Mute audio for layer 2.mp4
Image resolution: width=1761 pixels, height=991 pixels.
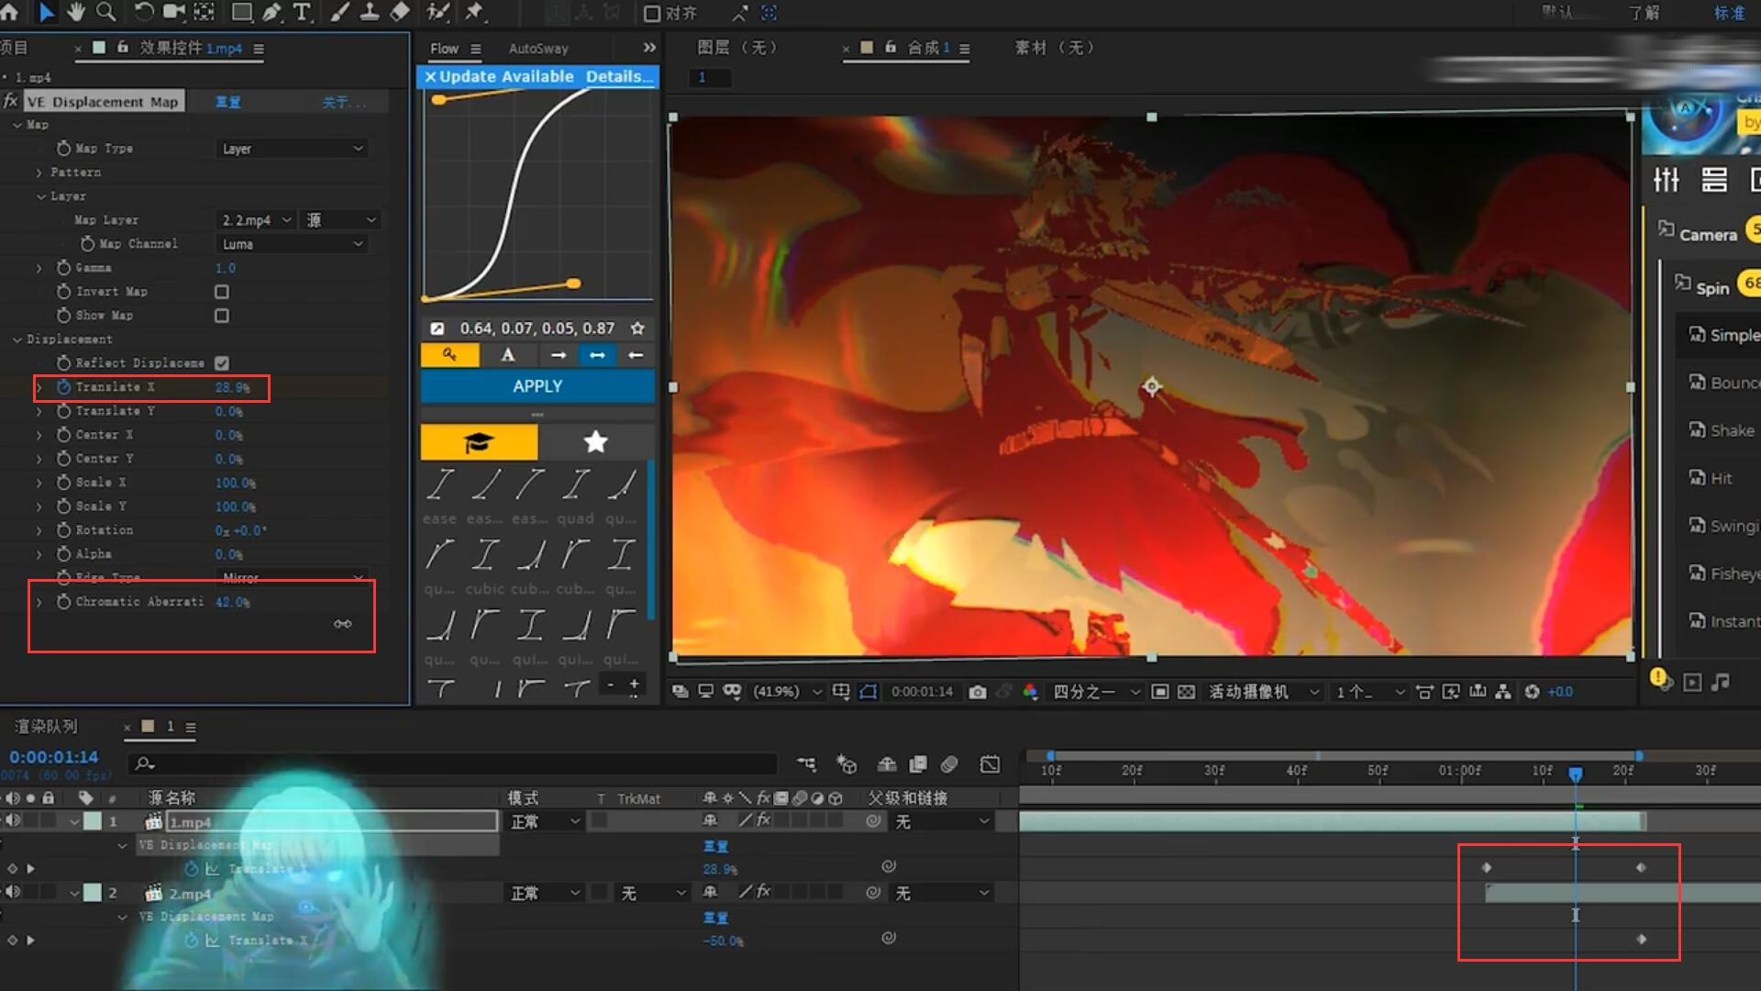point(12,892)
